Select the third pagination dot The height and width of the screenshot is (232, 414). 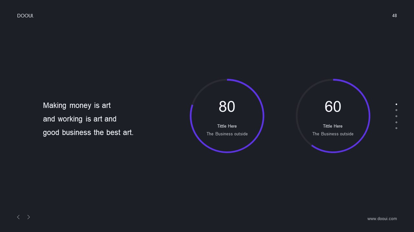point(396,116)
